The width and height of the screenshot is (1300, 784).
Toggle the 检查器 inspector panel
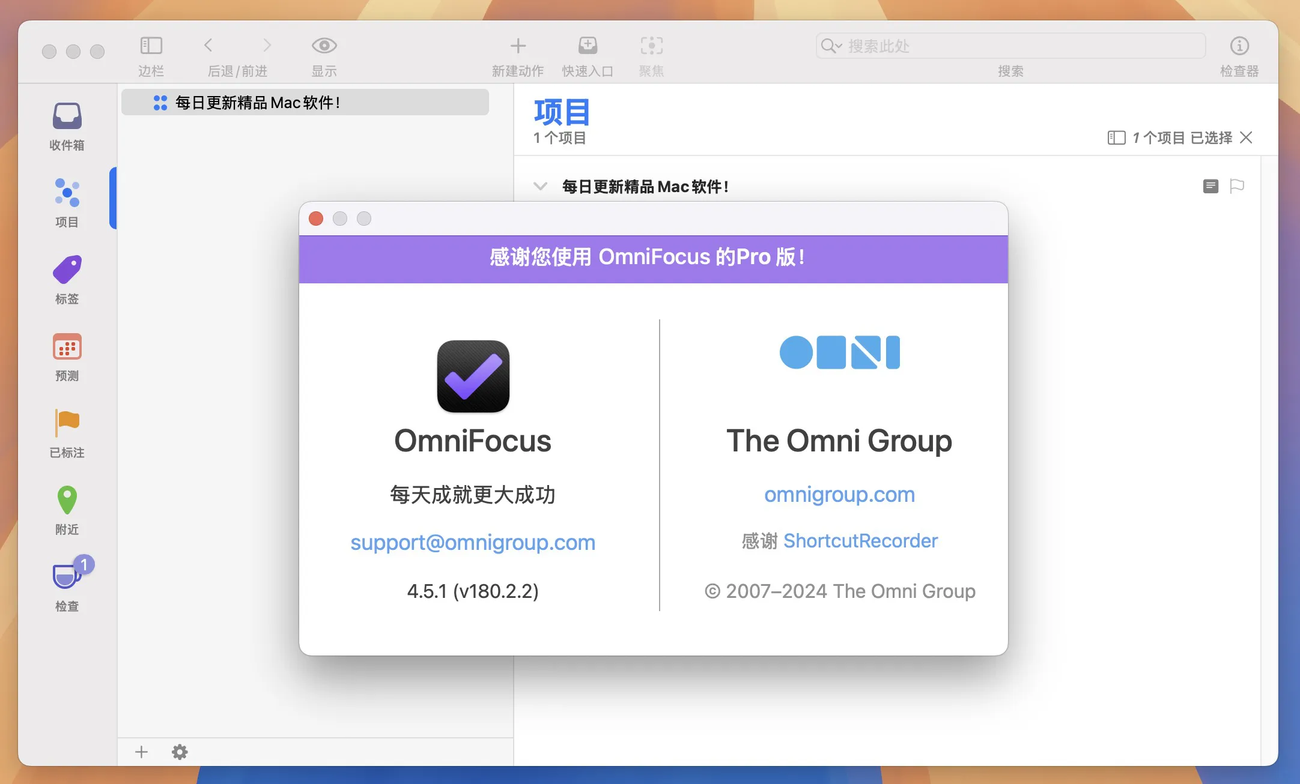[1239, 46]
